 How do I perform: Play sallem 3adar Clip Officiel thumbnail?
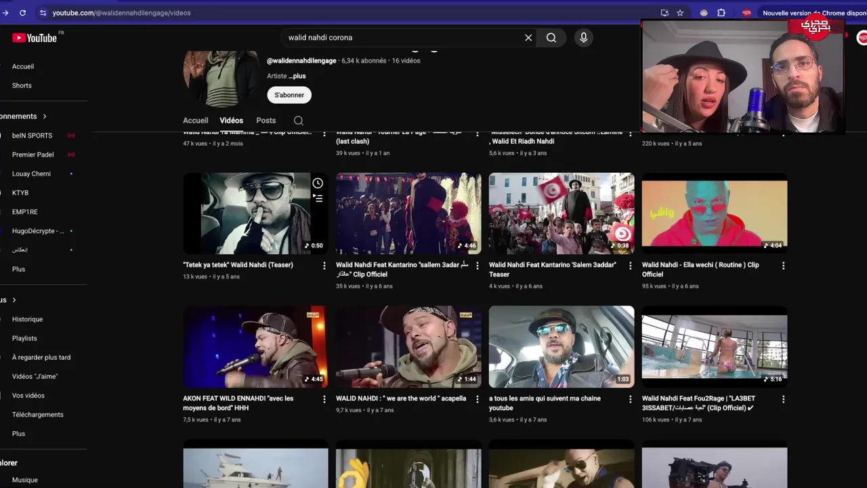[x=408, y=213]
